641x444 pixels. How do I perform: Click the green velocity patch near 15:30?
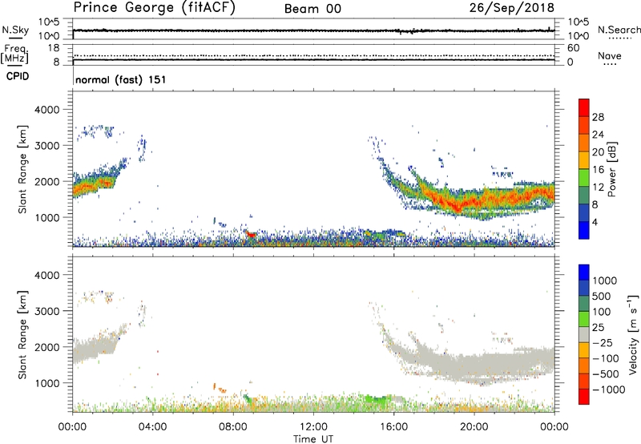tap(375, 398)
